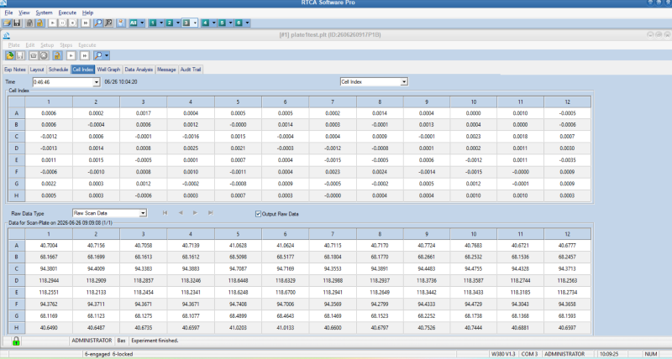Click the gold padlock in the plate toolbar
The height and width of the screenshot is (359, 672).
point(57,55)
